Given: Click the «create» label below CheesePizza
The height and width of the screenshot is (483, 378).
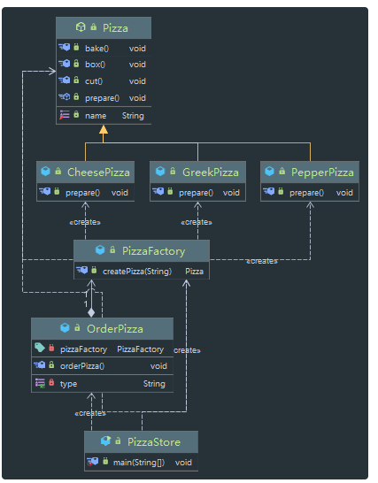Looking at the screenshot, I should [85, 222].
